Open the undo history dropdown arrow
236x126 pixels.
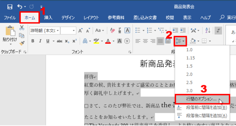coord(25,7)
